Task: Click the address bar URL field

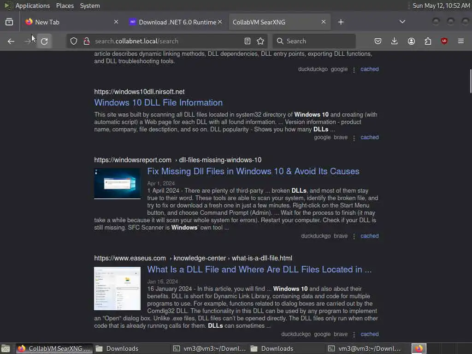Action: tap(167, 41)
